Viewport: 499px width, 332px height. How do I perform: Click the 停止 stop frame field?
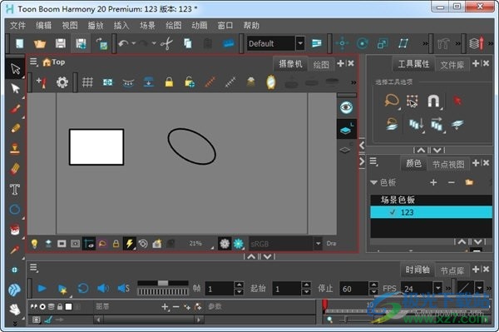pyautogui.click(x=354, y=289)
